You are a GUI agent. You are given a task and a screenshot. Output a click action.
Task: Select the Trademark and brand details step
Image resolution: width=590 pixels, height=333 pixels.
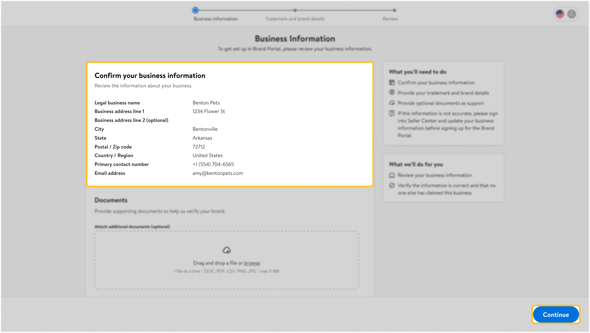(295, 19)
